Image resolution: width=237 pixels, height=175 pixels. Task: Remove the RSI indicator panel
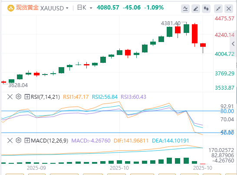[x=10, y=97]
